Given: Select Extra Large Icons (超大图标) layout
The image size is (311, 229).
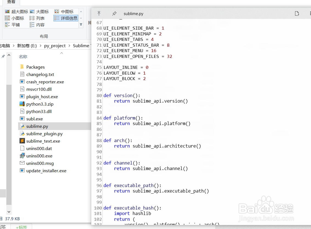Looking at the screenshot, I should pos(16,12).
